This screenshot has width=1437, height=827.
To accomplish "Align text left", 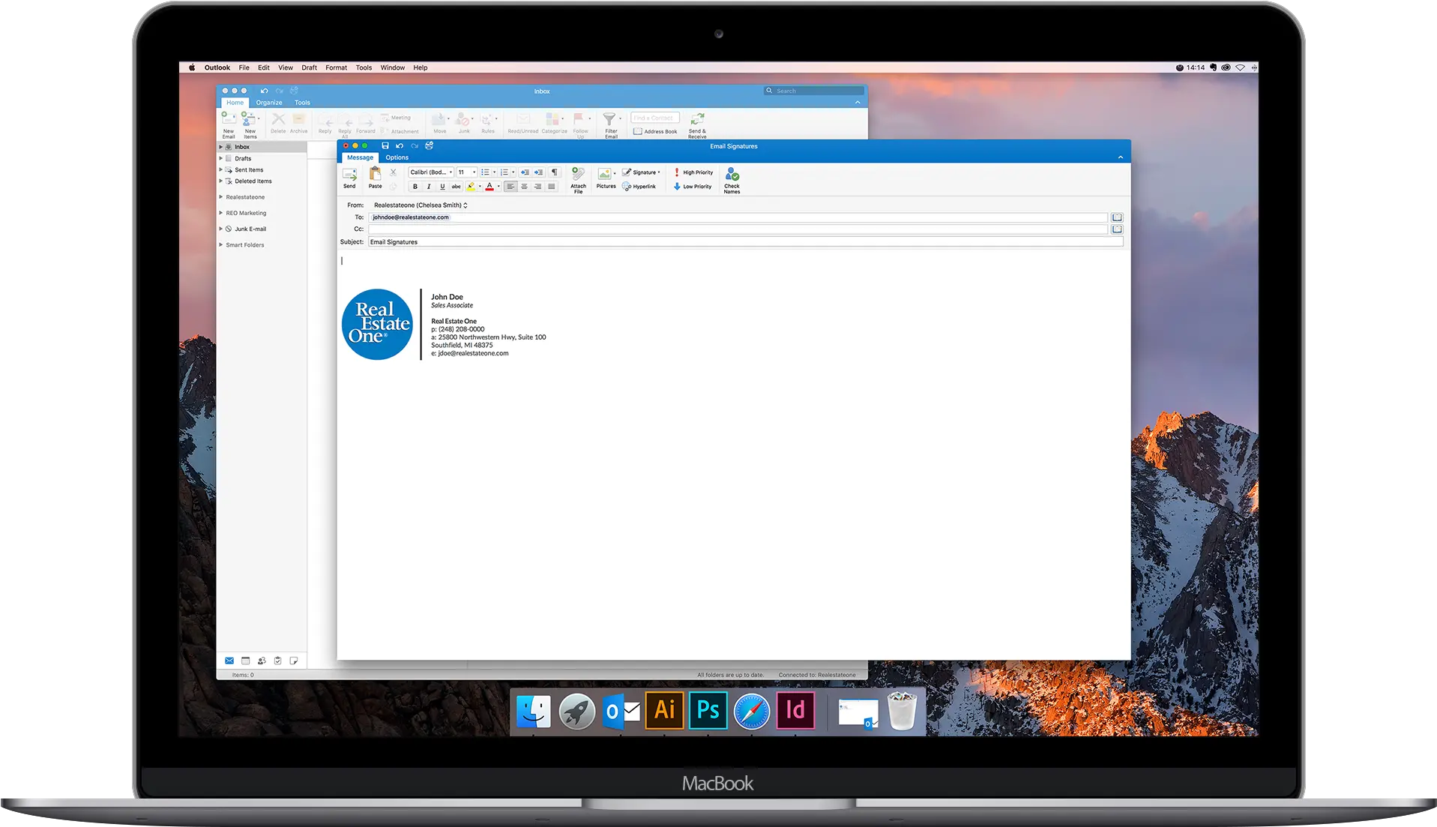I will (510, 187).
